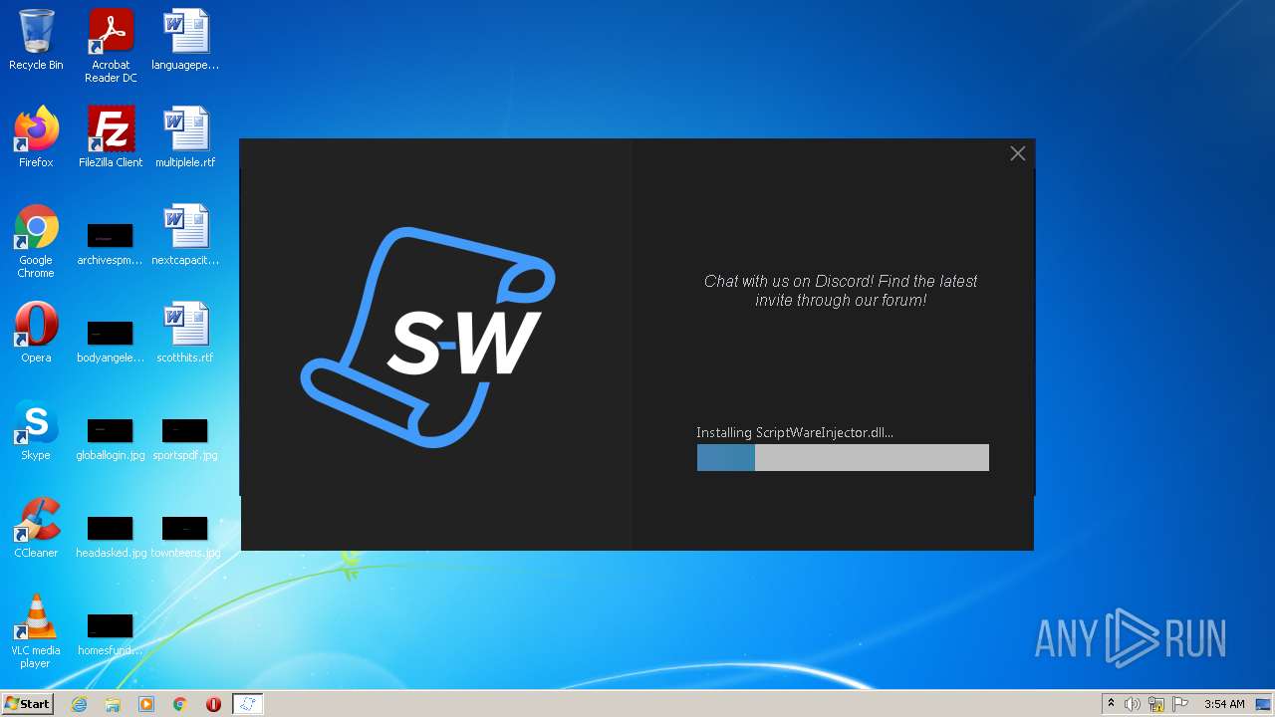1275x717 pixels.
Task: Select the scotthits.rtf file icon
Action: [x=185, y=333]
